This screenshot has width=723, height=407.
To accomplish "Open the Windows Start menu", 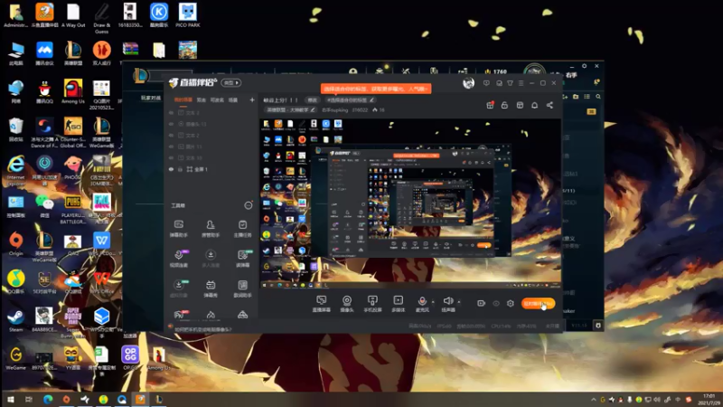I will tap(10, 399).
